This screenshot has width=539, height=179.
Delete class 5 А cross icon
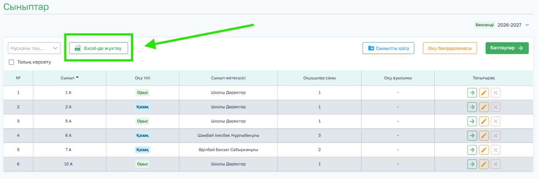(x=495, y=121)
